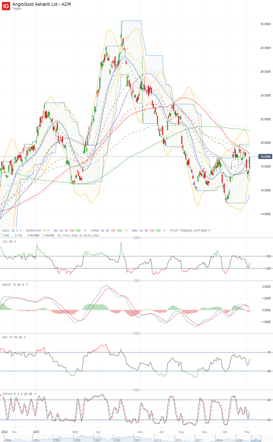Image resolution: width=273 pixels, height=442 pixels.
Task: Click the IG logo icon
Action: (x=6, y=6)
